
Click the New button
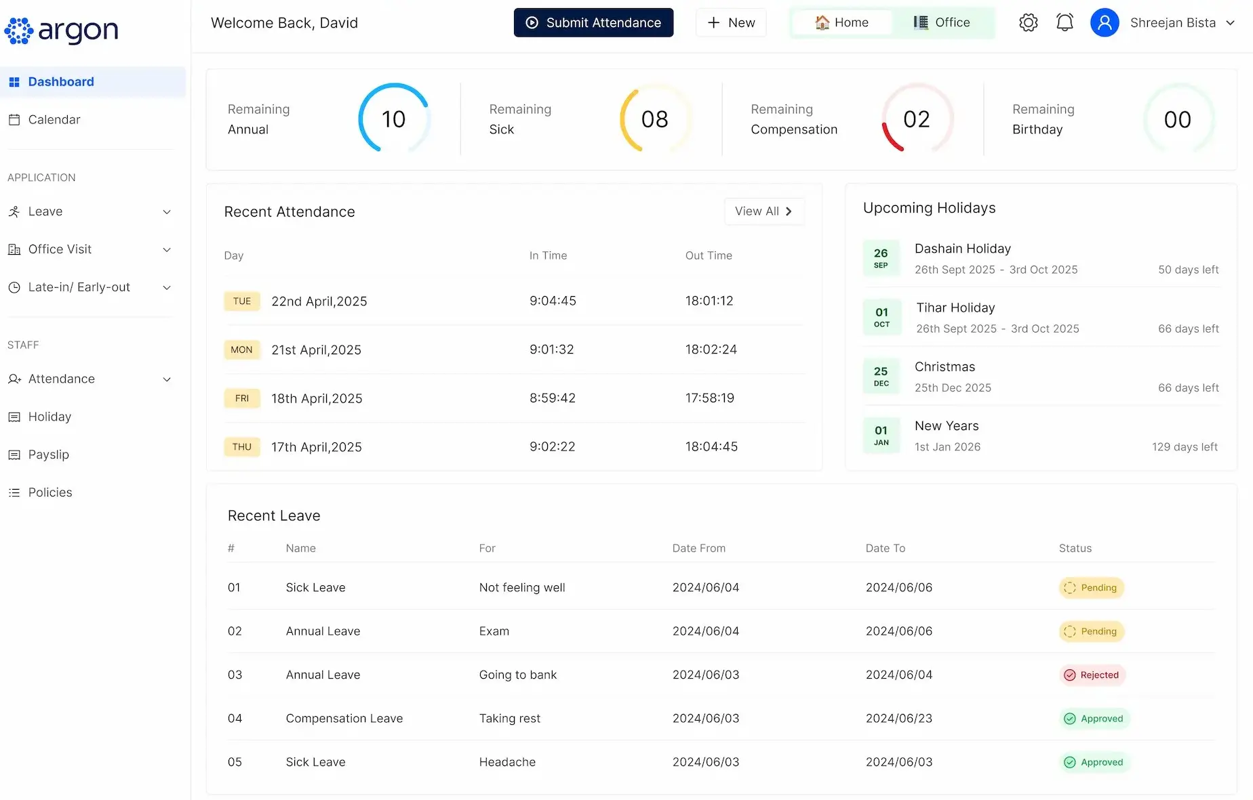pos(731,22)
